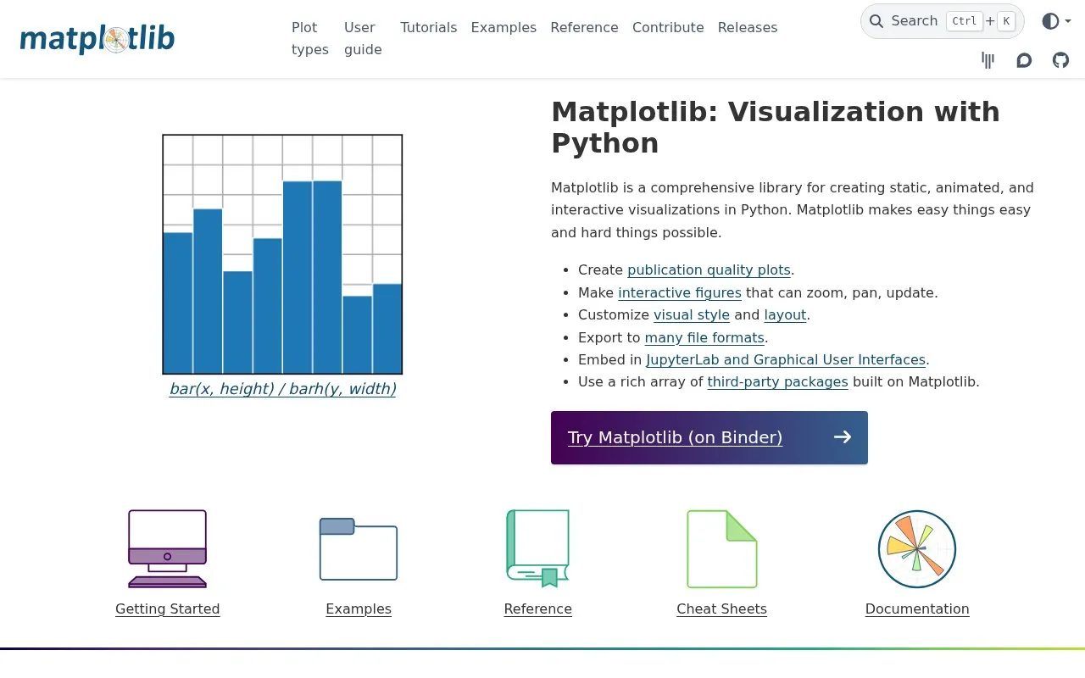Open the visual style link
The width and height of the screenshot is (1085, 678).
point(692,315)
